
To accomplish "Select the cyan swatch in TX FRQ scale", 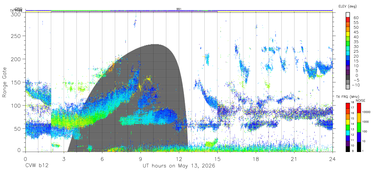I will coord(348,132).
